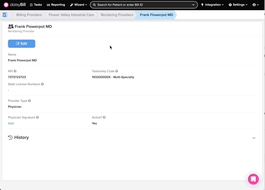Image resolution: width=265 pixels, height=190 pixels.
Task: Click the help icon next to NPI
Action: [x=15, y=71]
